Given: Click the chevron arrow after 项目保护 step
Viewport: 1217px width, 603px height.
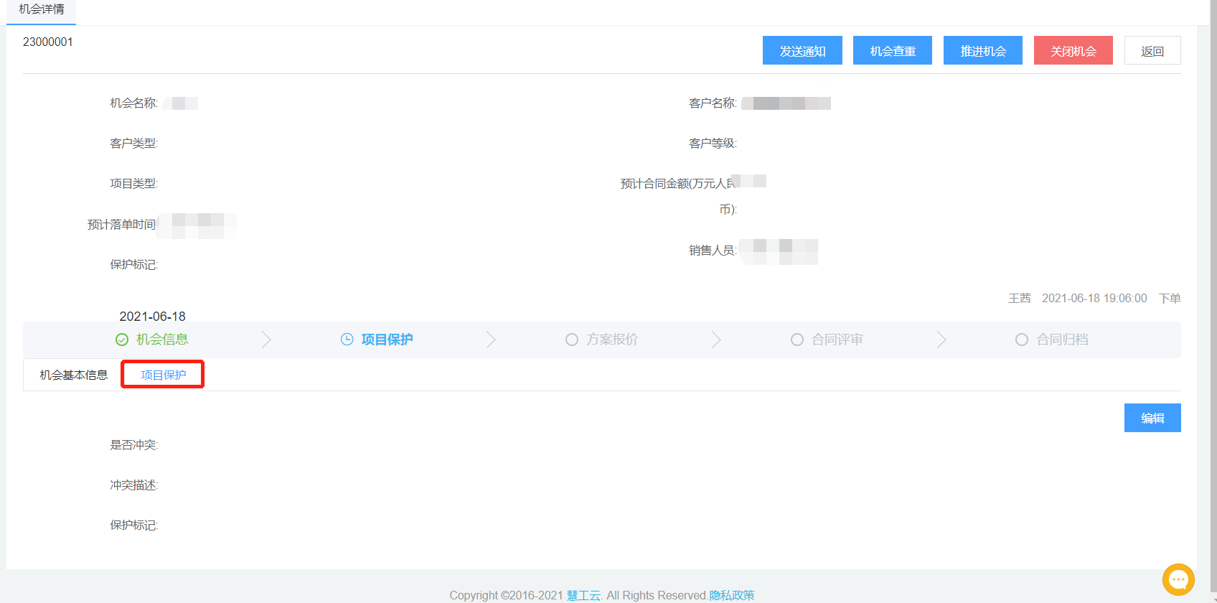Looking at the screenshot, I should (x=491, y=340).
